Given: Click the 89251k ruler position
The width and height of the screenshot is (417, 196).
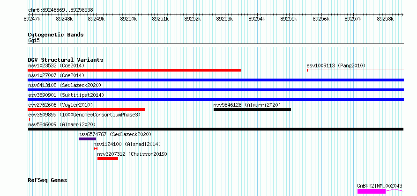Looking at the screenshot, I should tap(160, 19).
